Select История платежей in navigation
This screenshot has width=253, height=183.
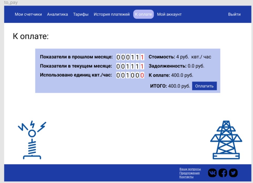point(112,14)
